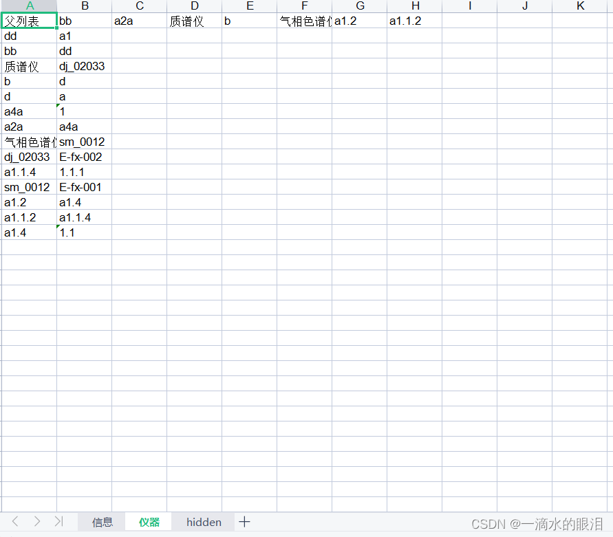
Task: Click the sm_0012 cell in column A
Action: pos(30,188)
